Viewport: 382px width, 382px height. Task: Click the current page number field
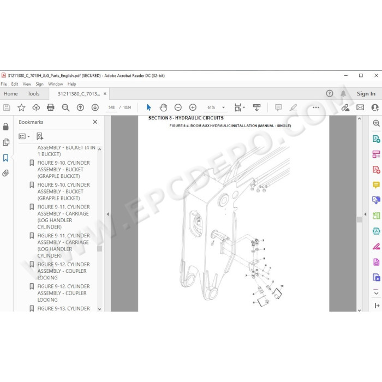(111, 108)
